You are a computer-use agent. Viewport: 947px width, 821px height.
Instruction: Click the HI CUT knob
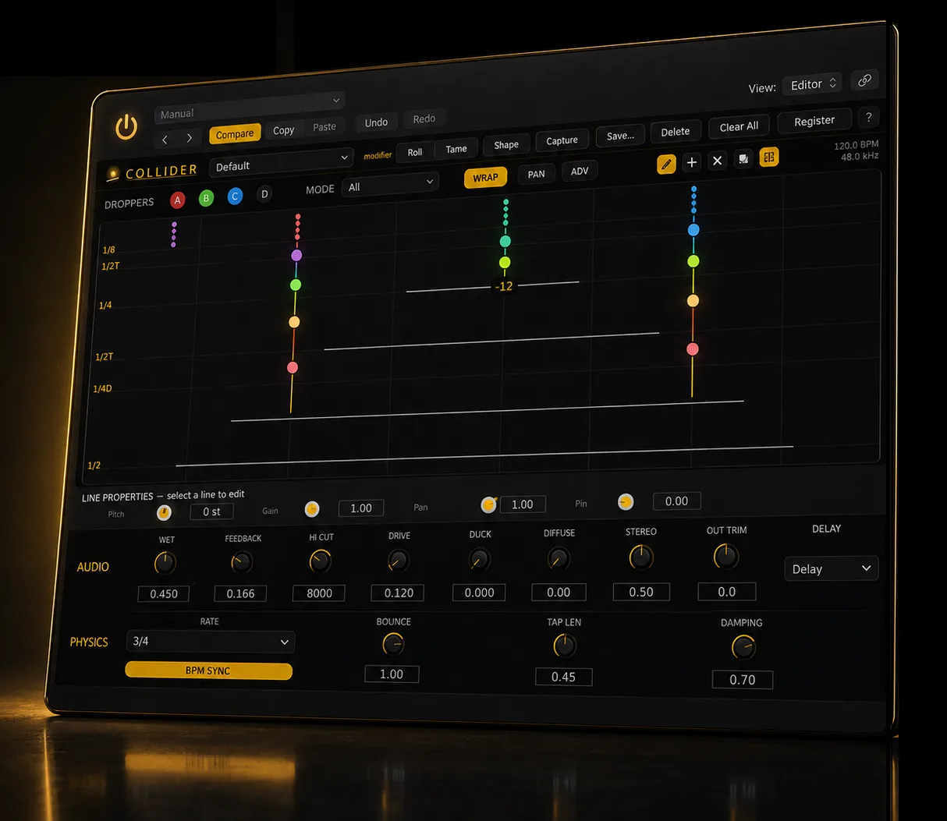pos(321,561)
